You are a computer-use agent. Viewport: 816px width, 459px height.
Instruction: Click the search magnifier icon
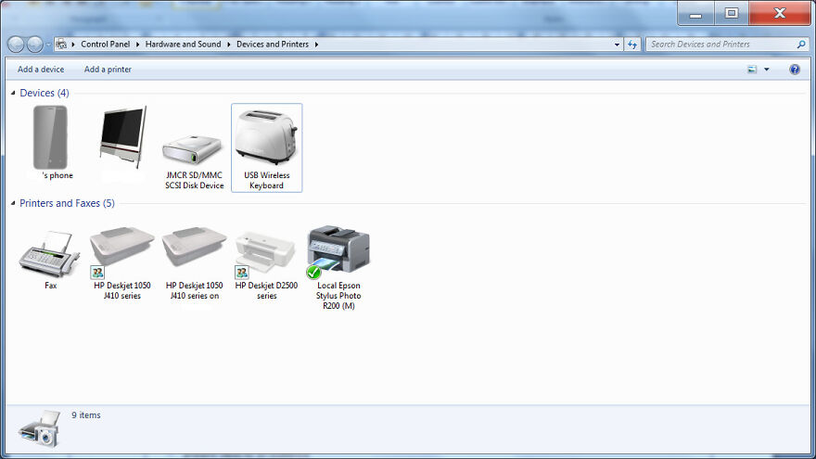801,45
